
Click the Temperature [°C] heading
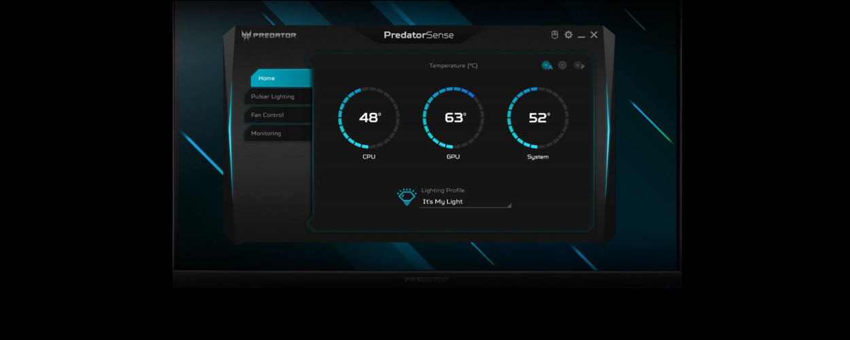454,65
